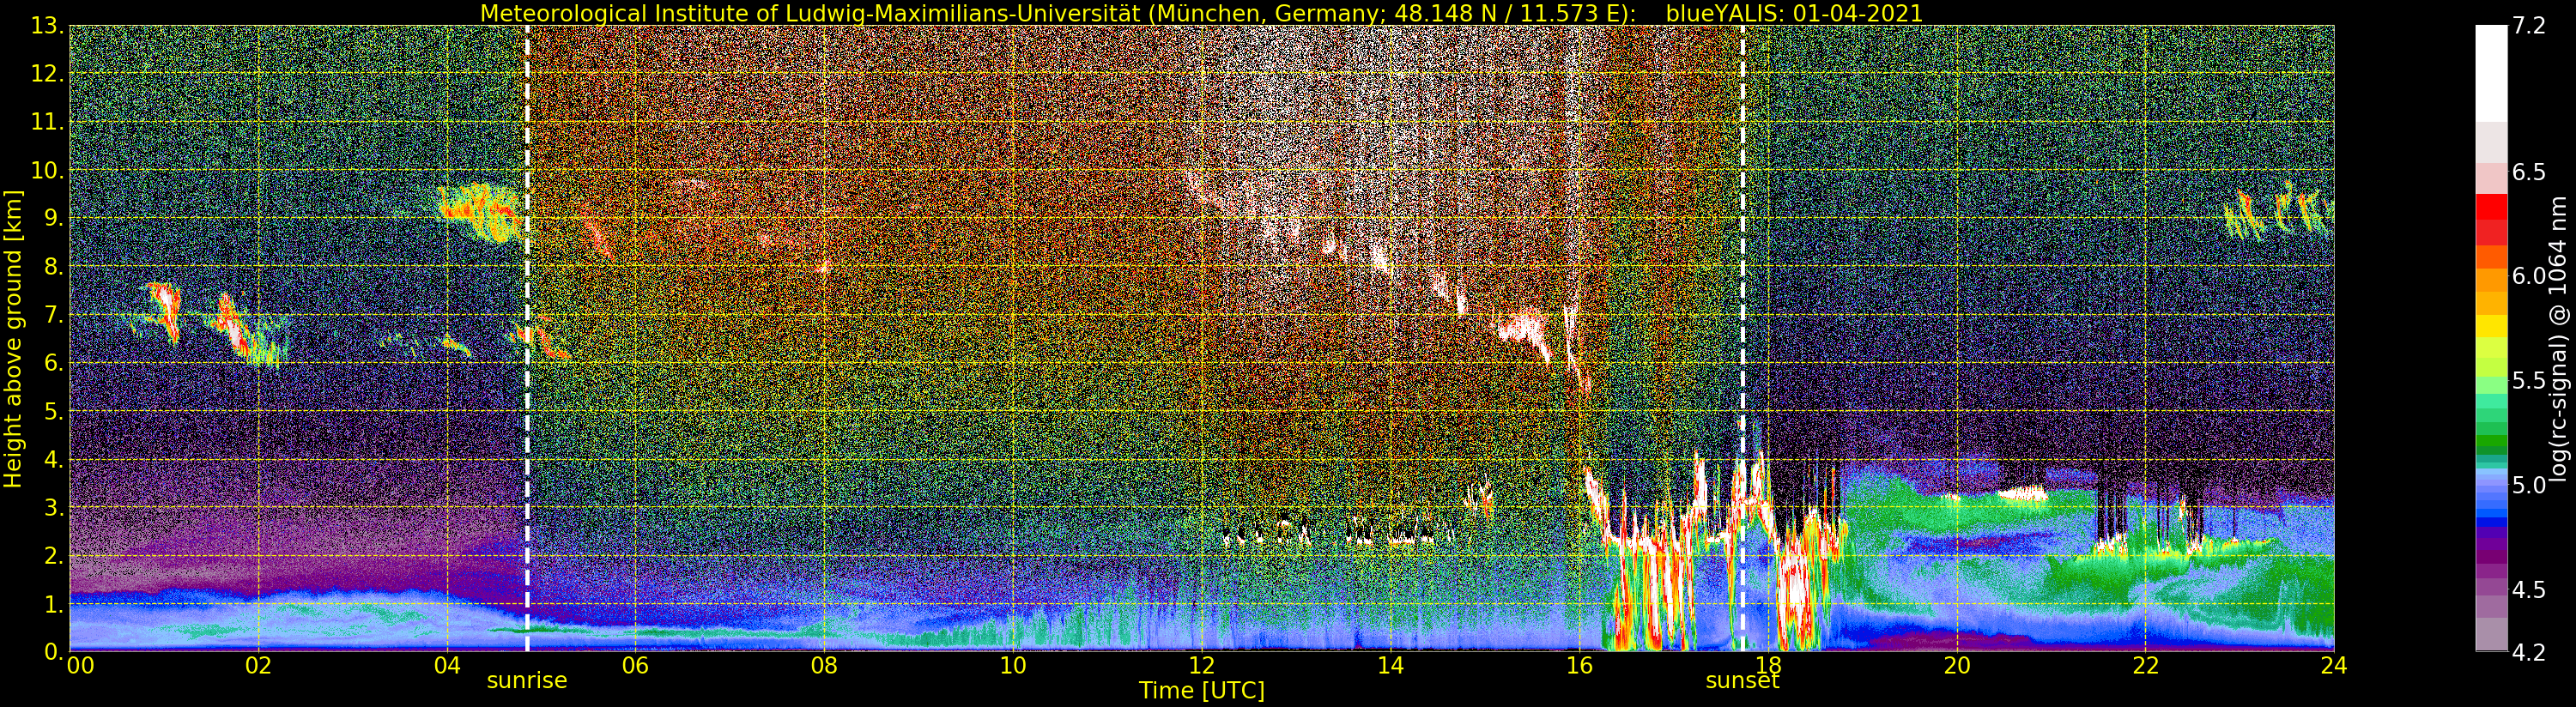Click the 'sunset' label below the time axis

(1742, 680)
